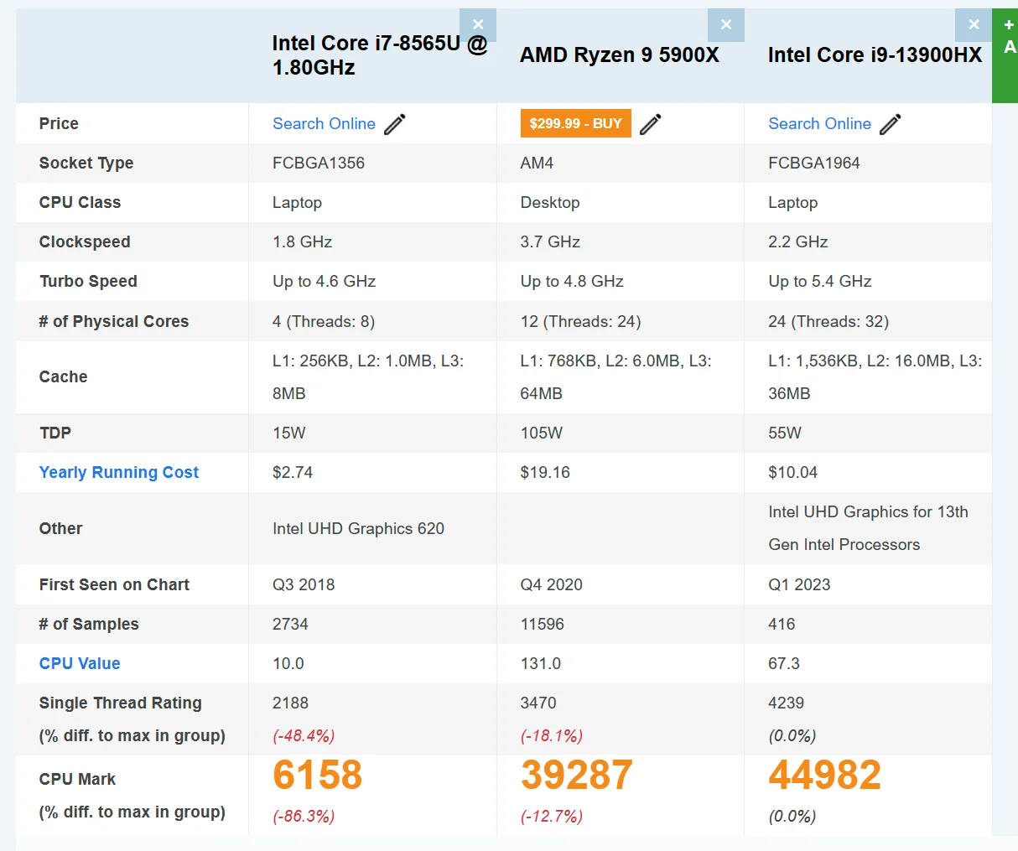Click TDP value 105W
The width and height of the screenshot is (1018, 851).
tap(542, 433)
